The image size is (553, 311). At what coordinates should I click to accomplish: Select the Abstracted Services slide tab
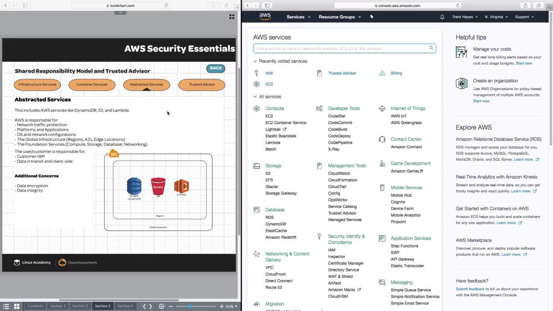pos(146,84)
